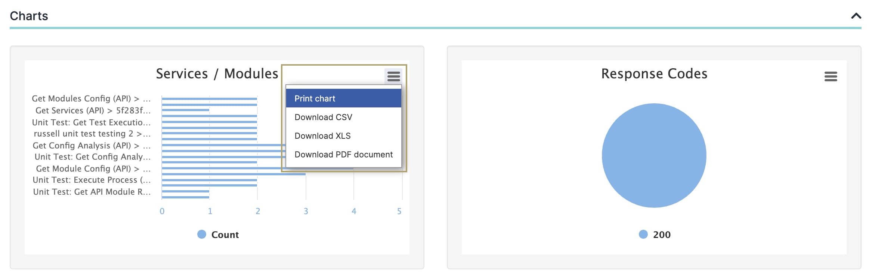Click the Unit Test: Execute Process label
The height and width of the screenshot is (279, 872).
tap(92, 180)
